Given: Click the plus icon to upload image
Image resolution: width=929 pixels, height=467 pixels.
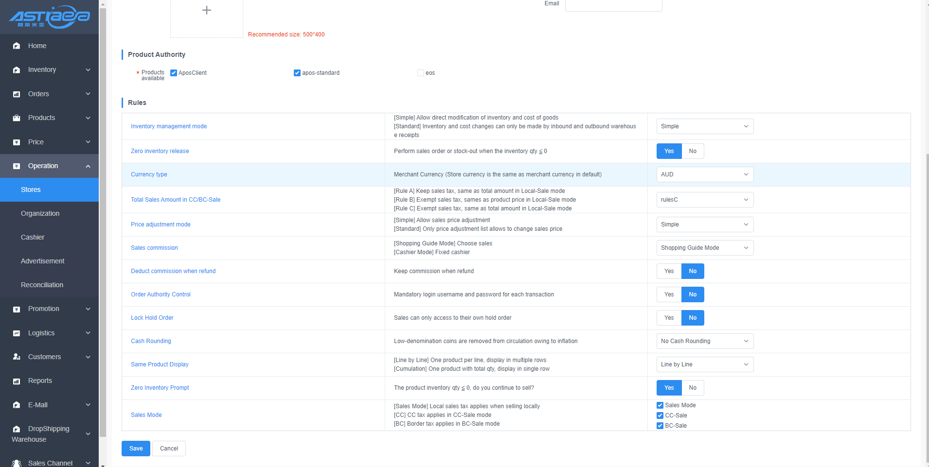Looking at the screenshot, I should pos(207,10).
